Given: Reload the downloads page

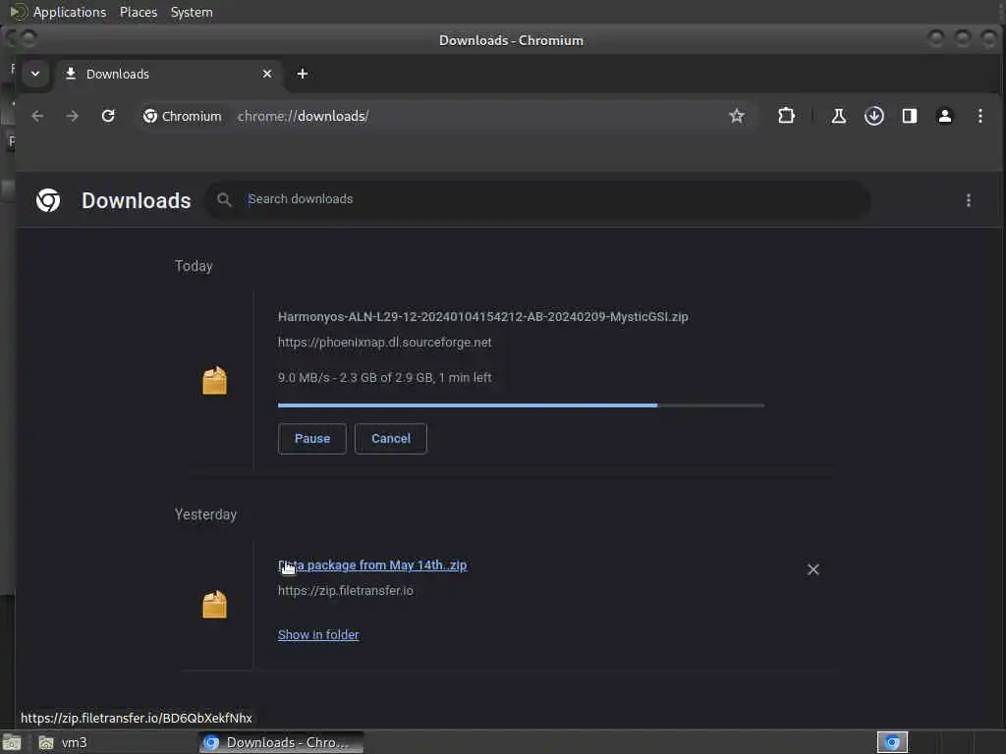Looking at the screenshot, I should (108, 116).
